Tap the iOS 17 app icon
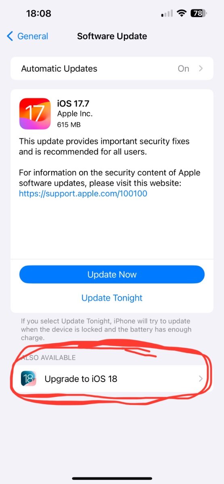The width and height of the screenshot is (224, 484). click(35, 114)
